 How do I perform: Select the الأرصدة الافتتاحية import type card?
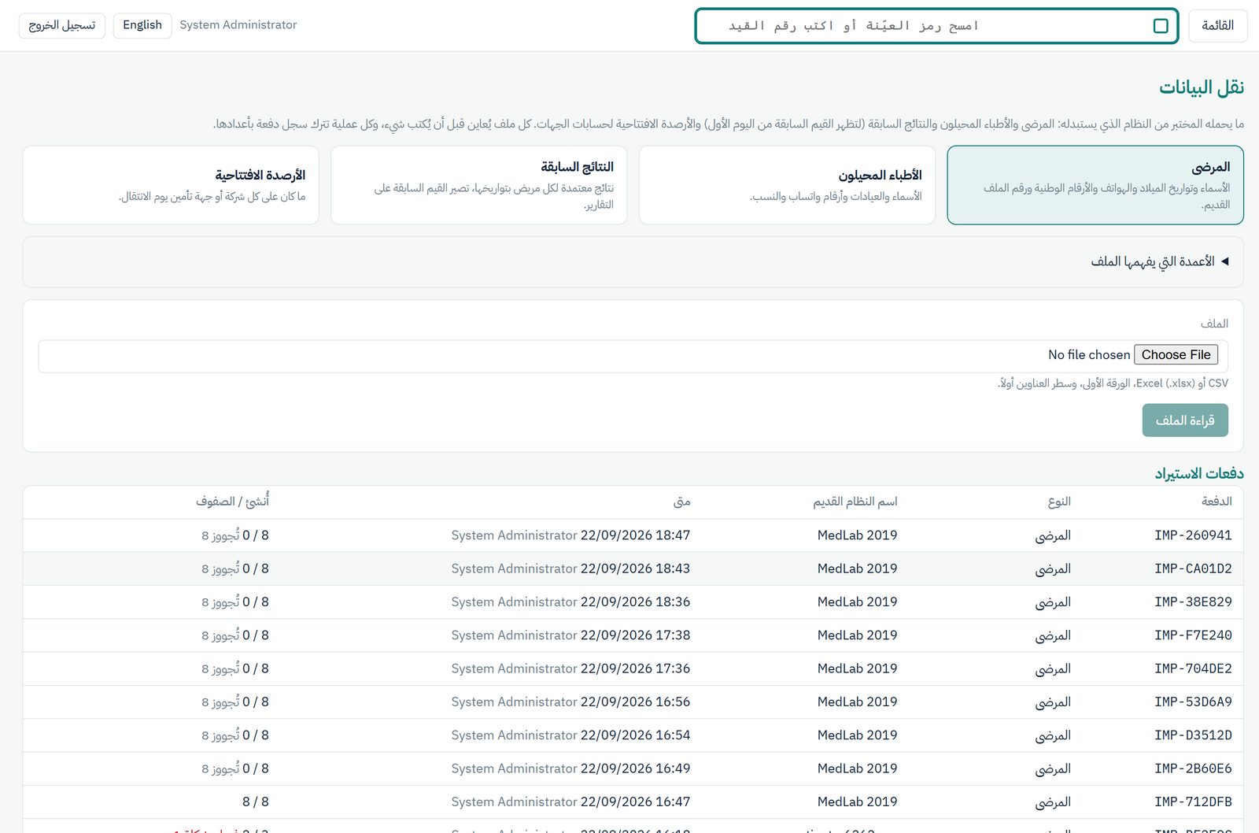click(171, 185)
